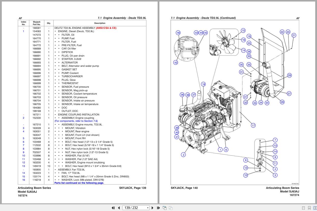Click the red ANSI/CSA & CE label
This screenshot has height=211, width=317.
(106, 28)
